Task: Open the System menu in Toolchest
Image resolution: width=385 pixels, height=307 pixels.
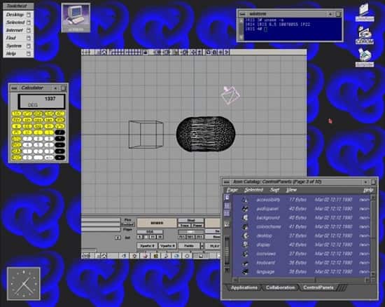Action: (18, 46)
